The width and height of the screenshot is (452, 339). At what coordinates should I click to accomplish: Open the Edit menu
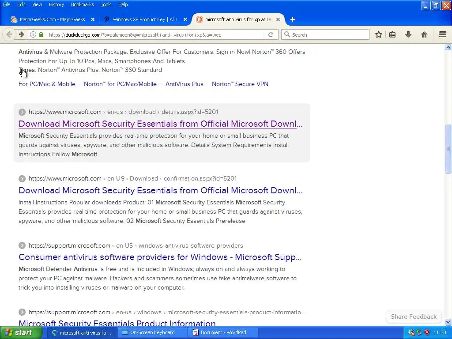[x=21, y=4]
